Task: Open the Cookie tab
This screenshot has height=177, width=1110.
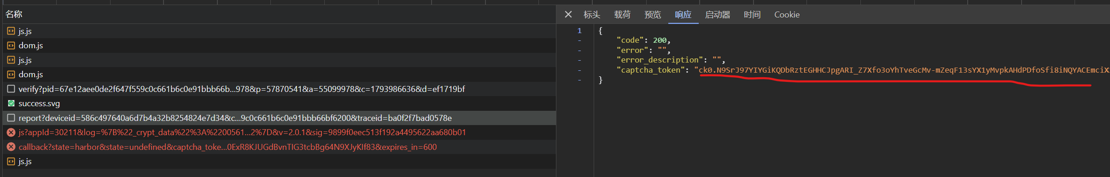Action: click(x=787, y=15)
